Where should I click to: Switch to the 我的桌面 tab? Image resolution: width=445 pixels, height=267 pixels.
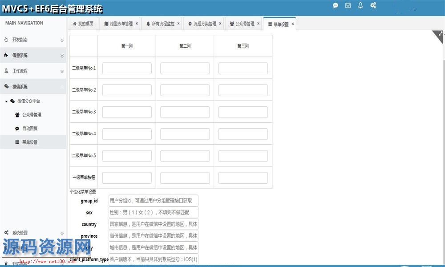(83, 24)
